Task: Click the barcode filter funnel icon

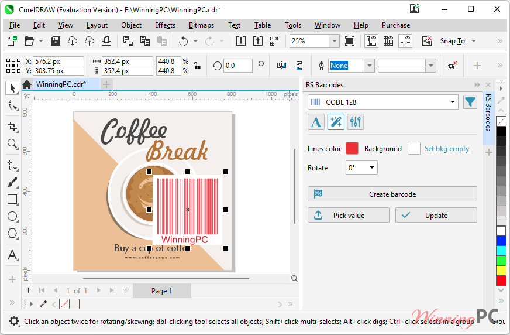Action: pos(470,102)
